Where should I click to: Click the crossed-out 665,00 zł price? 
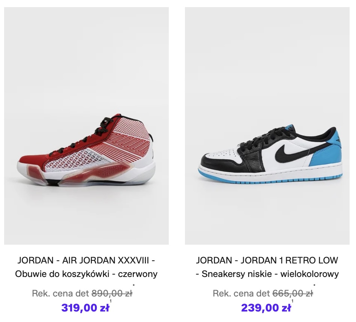pos(293,293)
